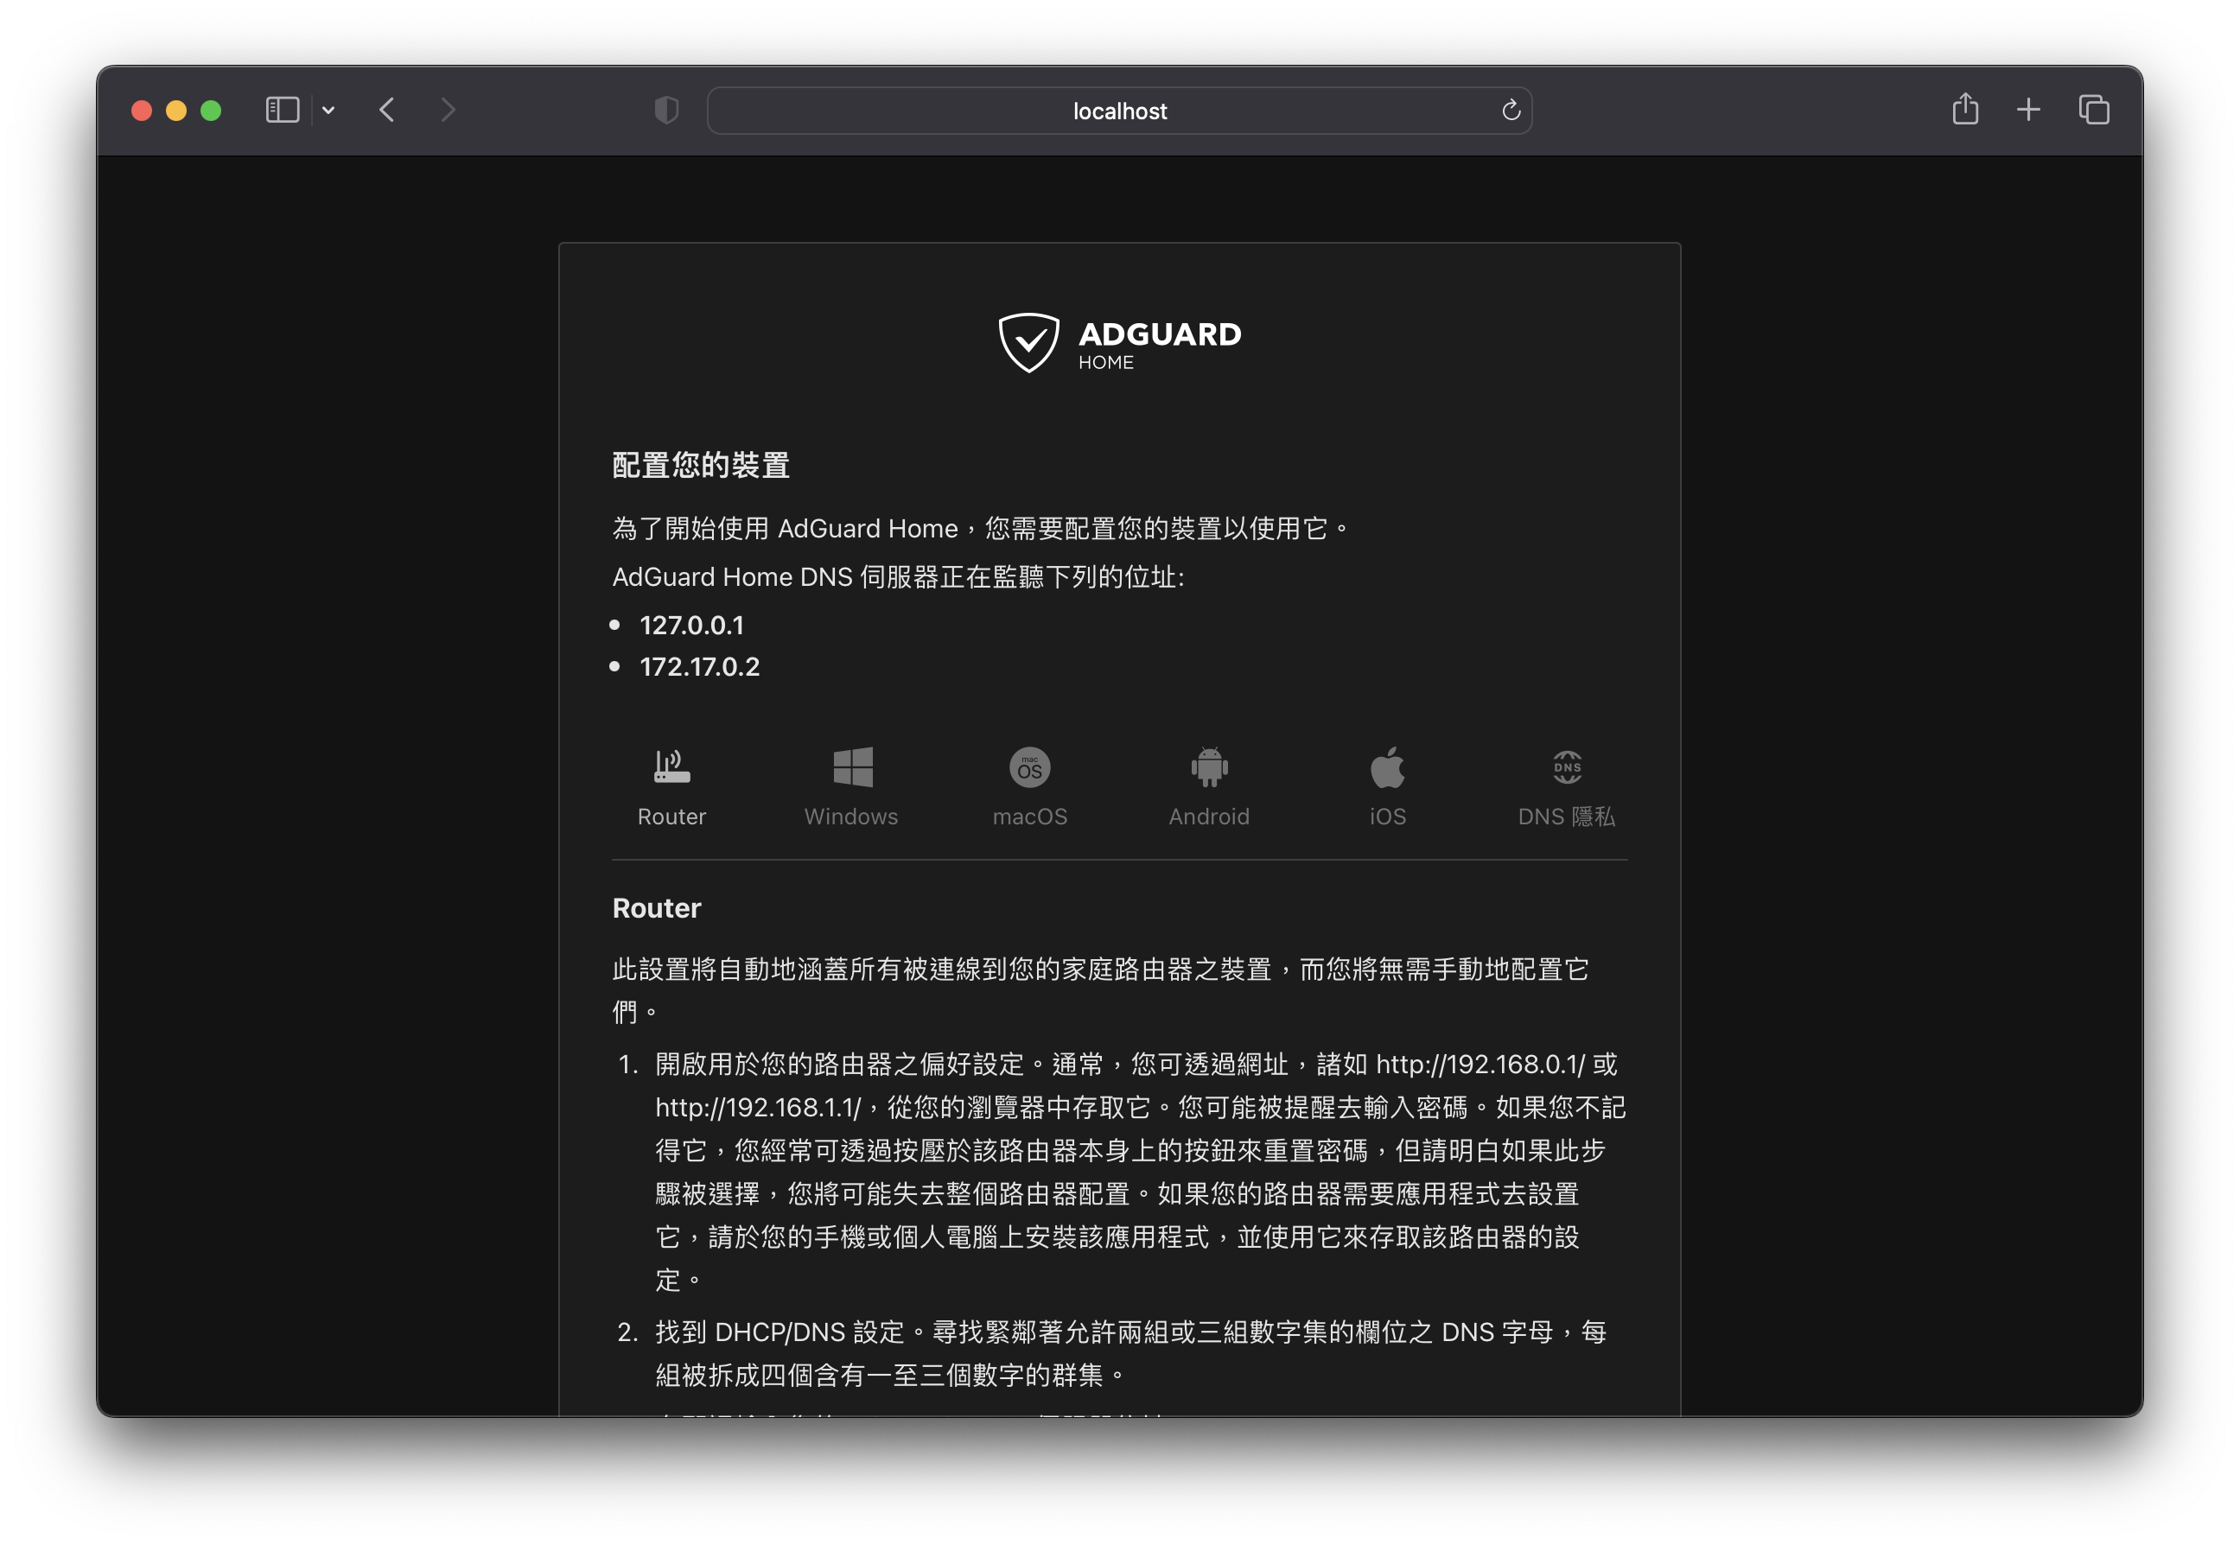Go forward with the forward arrow
Image resolution: width=2240 pixels, height=1545 pixels.
point(448,111)
